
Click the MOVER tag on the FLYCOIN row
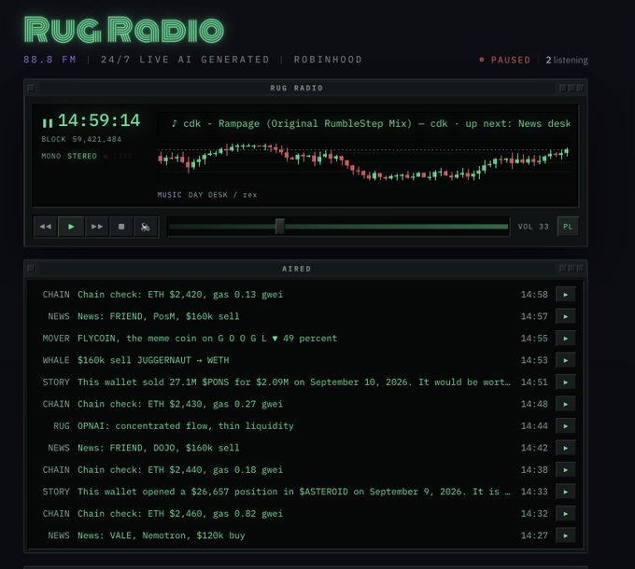56,339
